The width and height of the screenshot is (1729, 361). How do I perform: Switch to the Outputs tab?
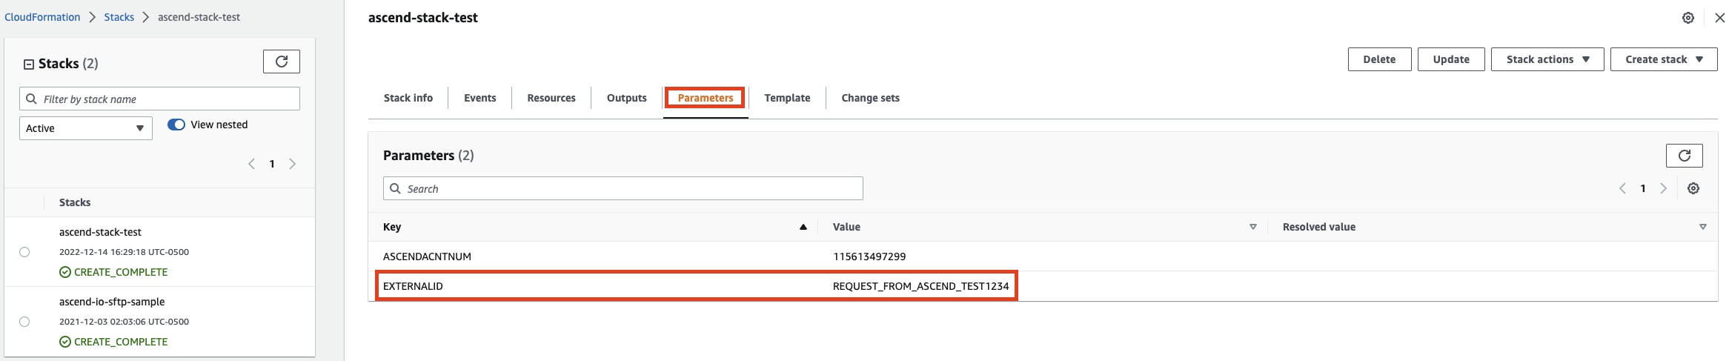[x=627, y=98]
